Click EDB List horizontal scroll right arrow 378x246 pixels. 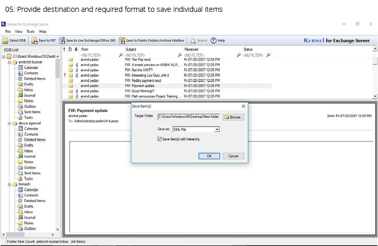53,234
